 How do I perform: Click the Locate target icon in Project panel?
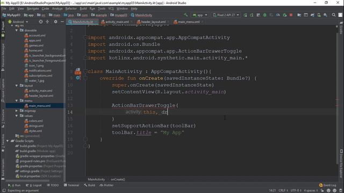tap(41, 21)
